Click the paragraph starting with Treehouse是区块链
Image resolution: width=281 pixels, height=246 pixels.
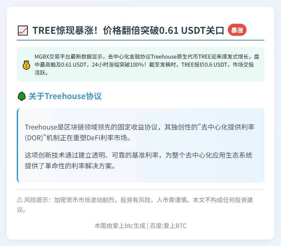tap(139, 133)
